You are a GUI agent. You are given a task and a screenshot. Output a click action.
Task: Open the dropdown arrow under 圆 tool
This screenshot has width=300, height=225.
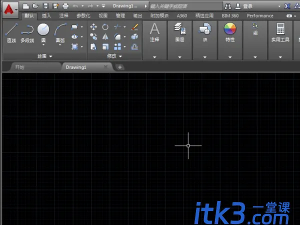pyautogui.click(x=43, y=45)
